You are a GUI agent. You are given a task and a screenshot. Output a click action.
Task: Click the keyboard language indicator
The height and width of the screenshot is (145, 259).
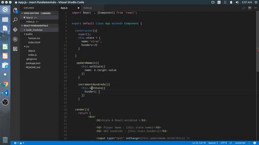(219, 2)
